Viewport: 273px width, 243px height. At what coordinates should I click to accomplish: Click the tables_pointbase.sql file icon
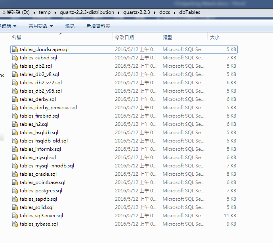[15, 182]
